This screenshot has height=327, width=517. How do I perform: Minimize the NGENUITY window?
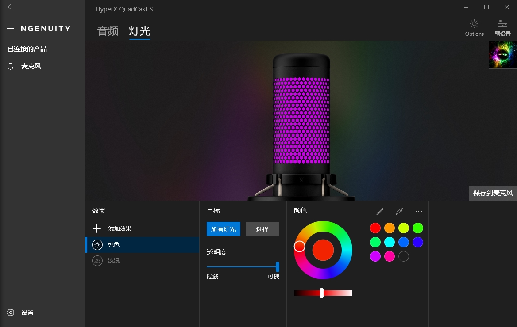click(466, 7)
